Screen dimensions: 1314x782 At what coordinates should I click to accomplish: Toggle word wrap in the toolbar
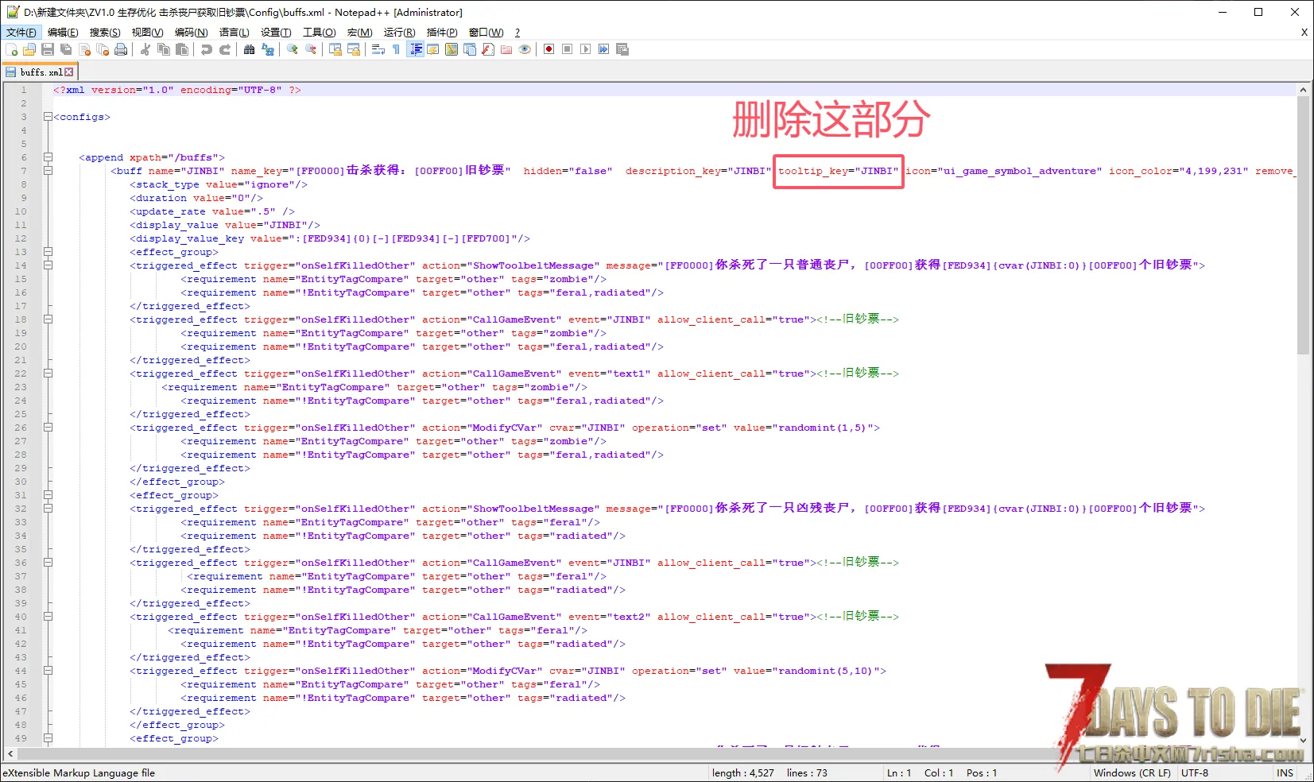(x=378, y=49)
